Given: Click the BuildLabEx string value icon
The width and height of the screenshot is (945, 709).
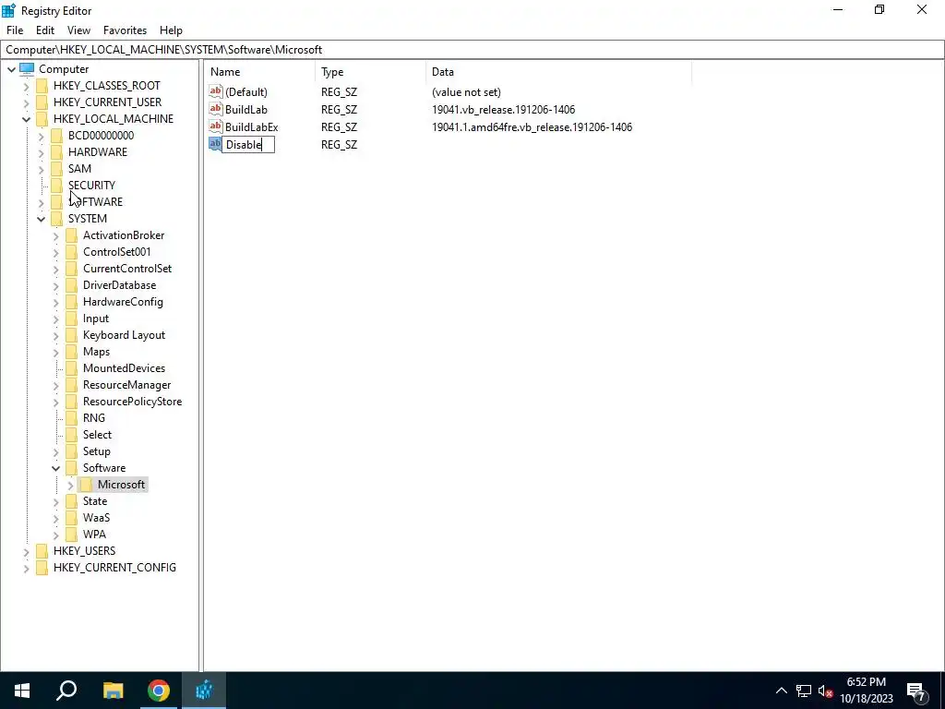Looking at the screenshot, I should click(x=215, y=126).
